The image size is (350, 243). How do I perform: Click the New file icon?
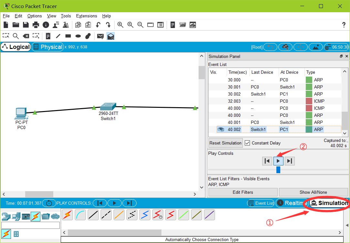[x=6, y=25]
